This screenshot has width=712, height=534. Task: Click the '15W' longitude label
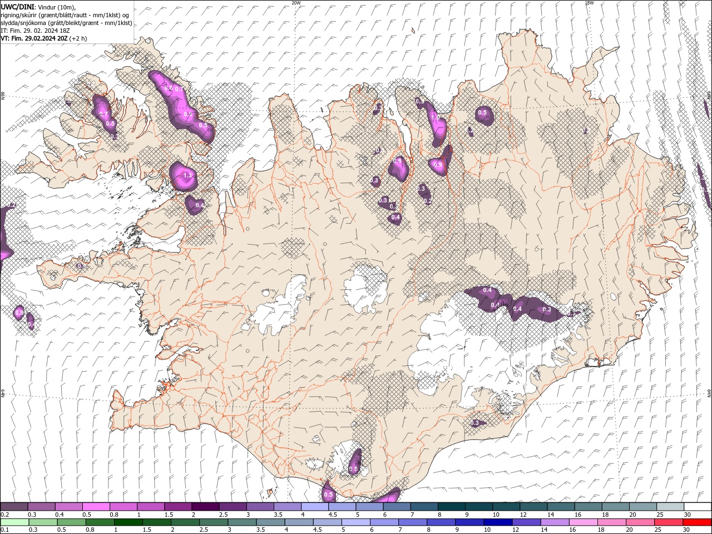(x=589, y=3)
